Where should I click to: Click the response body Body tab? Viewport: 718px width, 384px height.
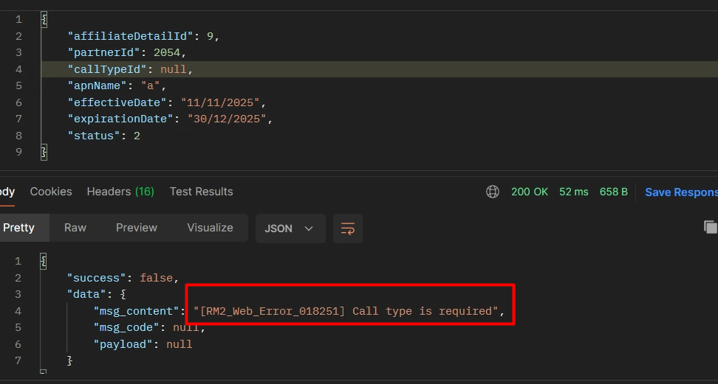coord(7,192)
